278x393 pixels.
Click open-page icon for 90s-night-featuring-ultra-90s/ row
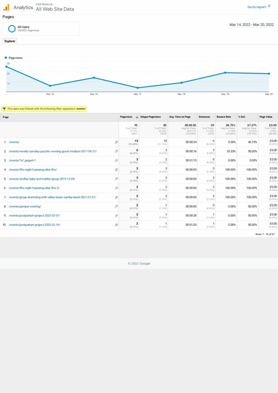pos(116,170)
